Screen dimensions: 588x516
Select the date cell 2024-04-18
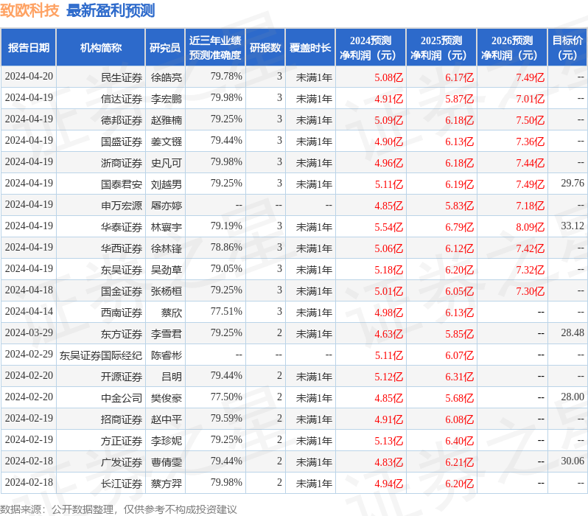(29, 290)
